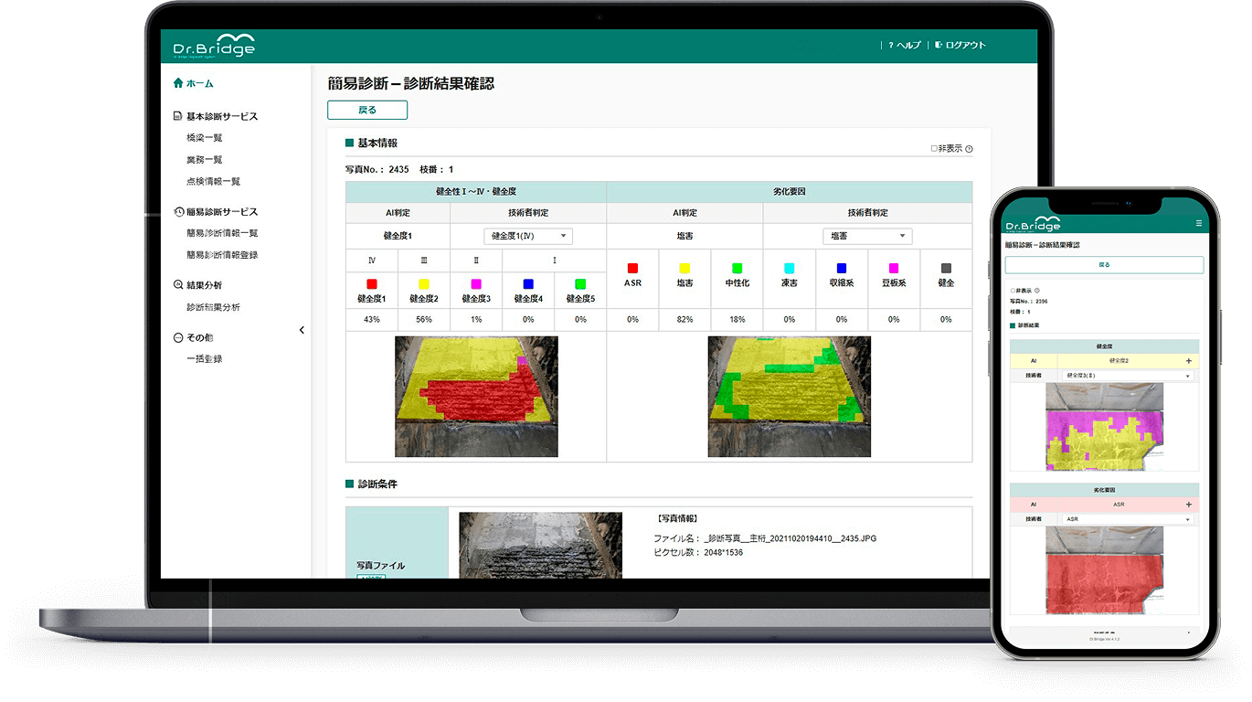
Task: Click the Dr.Bridge logo on the laptop header
Action: click(x=214, y=46)
